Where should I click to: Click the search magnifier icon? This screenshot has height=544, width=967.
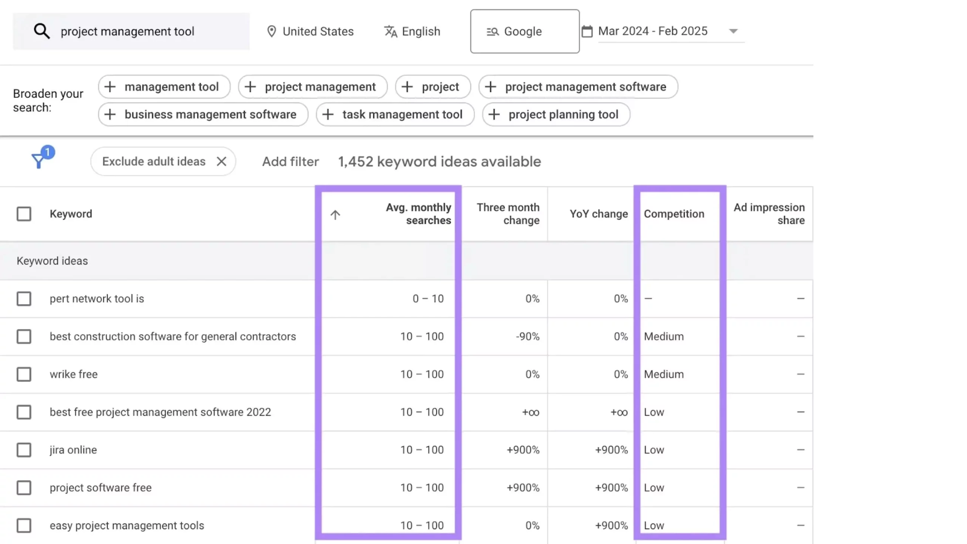point(42,31)
